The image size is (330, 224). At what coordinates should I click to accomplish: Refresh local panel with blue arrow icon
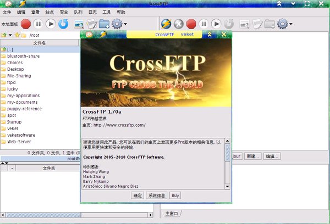pos(63,24)
